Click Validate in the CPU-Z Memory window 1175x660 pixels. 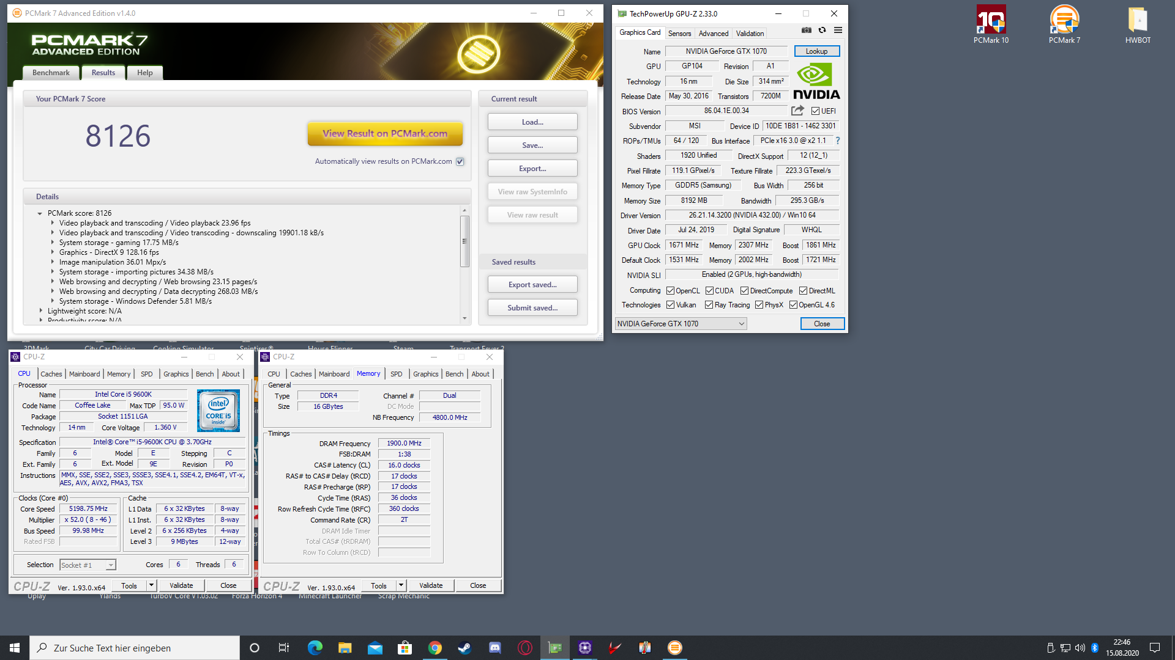click(431, 585)
